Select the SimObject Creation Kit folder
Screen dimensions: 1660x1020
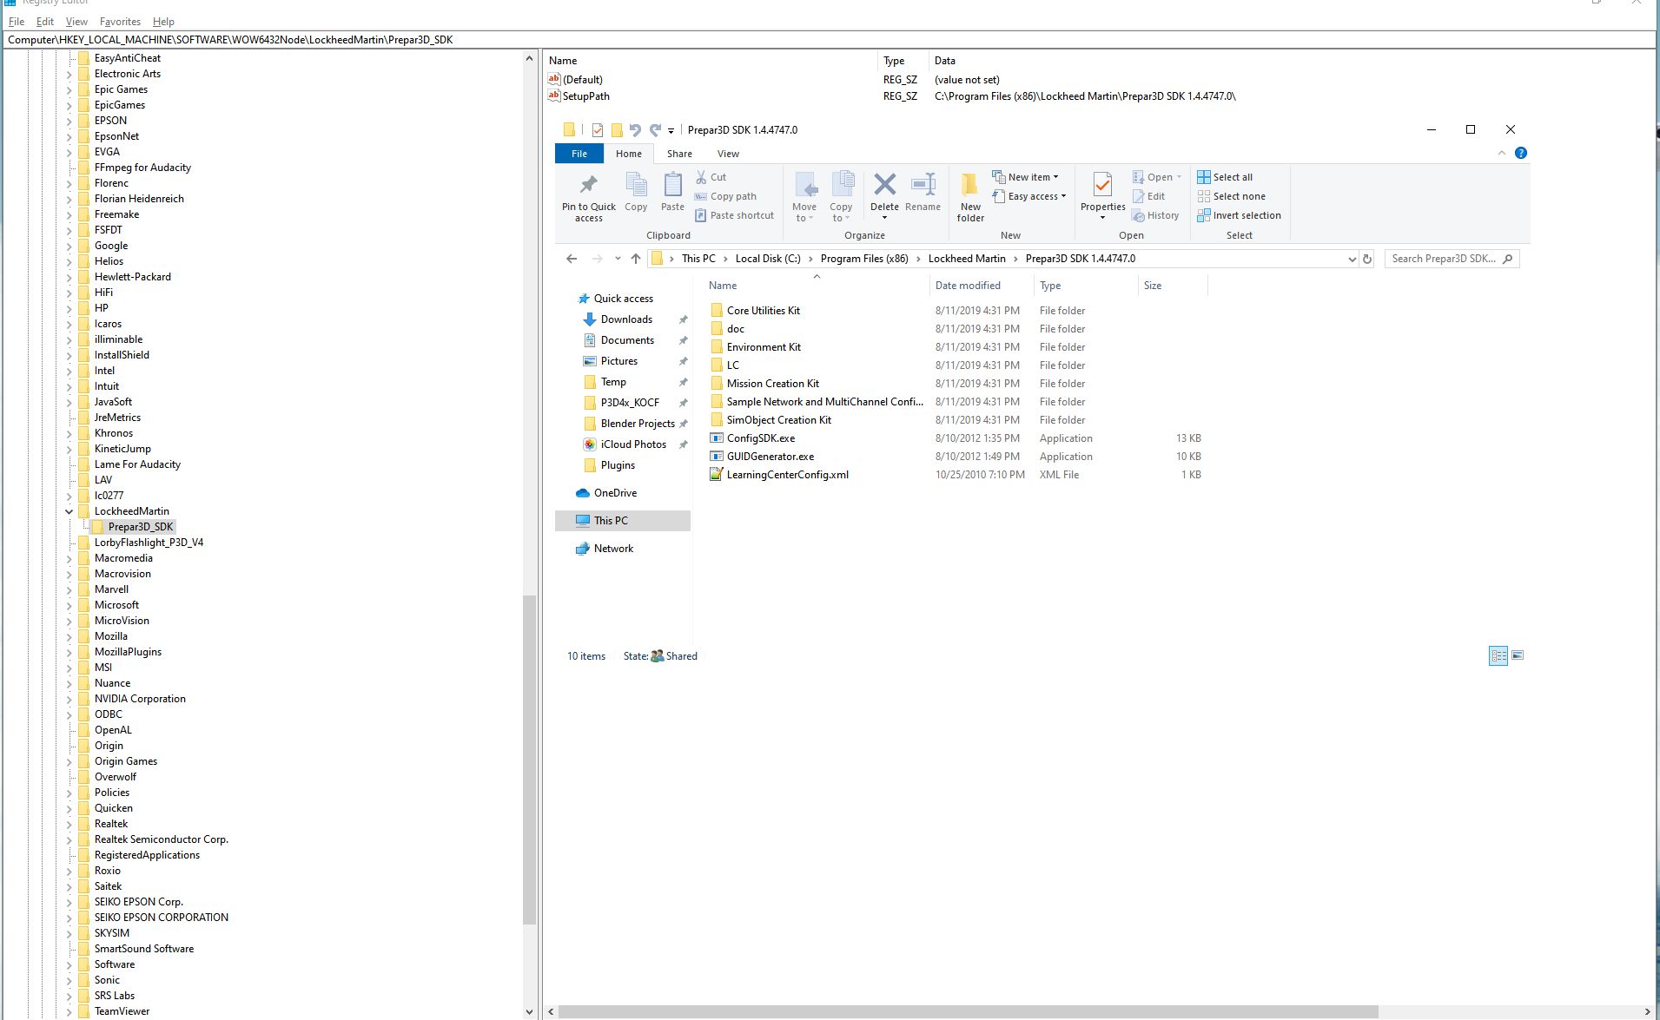pos(779,420)
